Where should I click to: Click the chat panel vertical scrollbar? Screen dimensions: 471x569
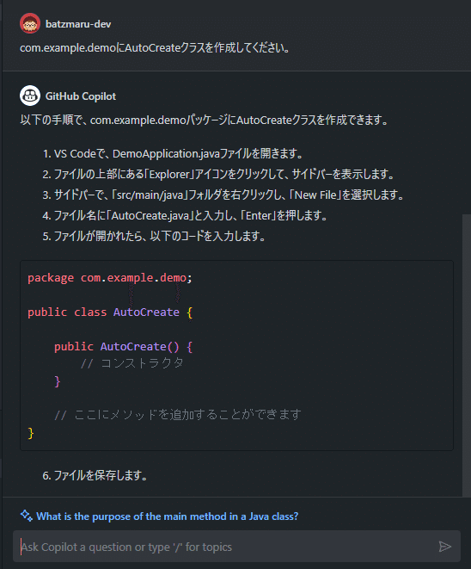(467, 356)
